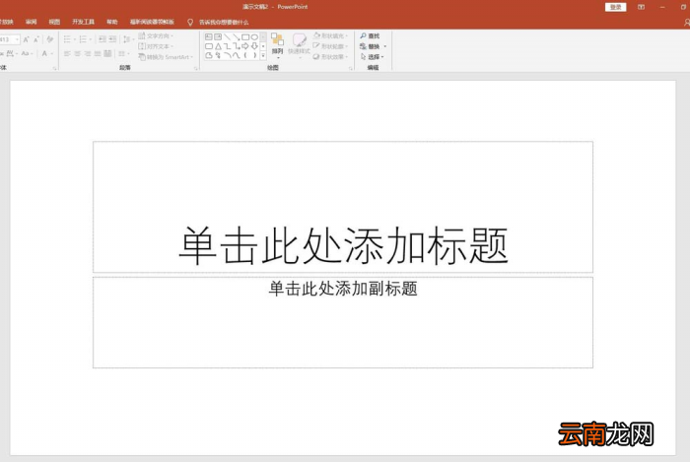This screenshot has height=462, width=690.
Task: Open the 选择 select menu
Action: (x=373, y=57)
